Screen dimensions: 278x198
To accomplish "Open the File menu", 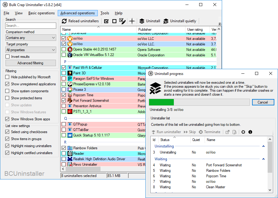I will [6, 13].
